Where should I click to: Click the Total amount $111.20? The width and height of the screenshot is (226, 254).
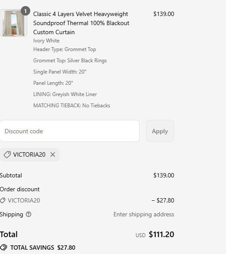[x=161, y=235]
